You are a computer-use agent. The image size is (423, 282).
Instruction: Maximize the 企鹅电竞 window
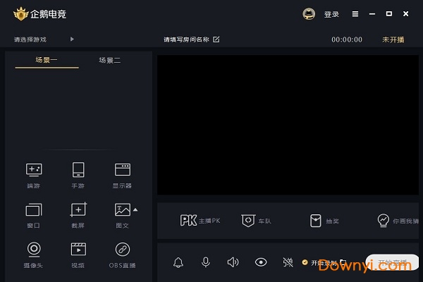(389, 13)
